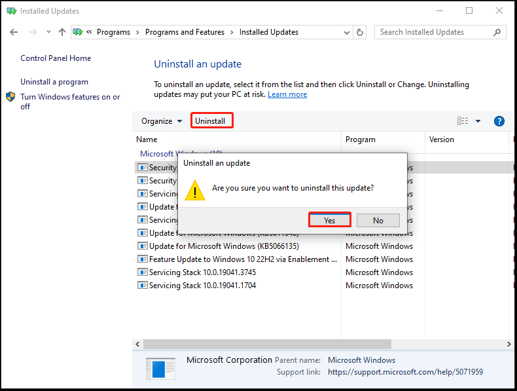Click the icon beside Servicing Stack 10.0.19041.1704
The height and width of the screenshot is (391, 517).
click(143, 286)
